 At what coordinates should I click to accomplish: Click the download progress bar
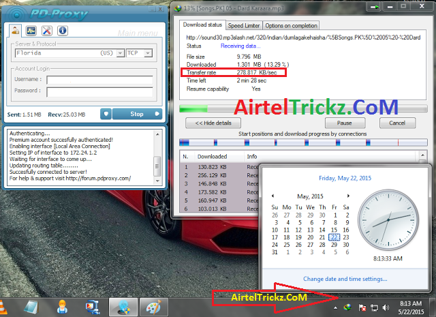(303, 108)
